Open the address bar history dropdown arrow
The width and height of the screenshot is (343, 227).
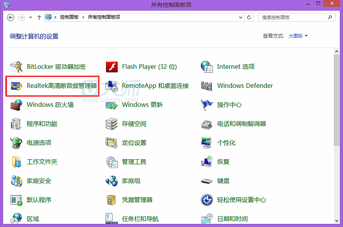pyautogui.click(x=240, y=17)
